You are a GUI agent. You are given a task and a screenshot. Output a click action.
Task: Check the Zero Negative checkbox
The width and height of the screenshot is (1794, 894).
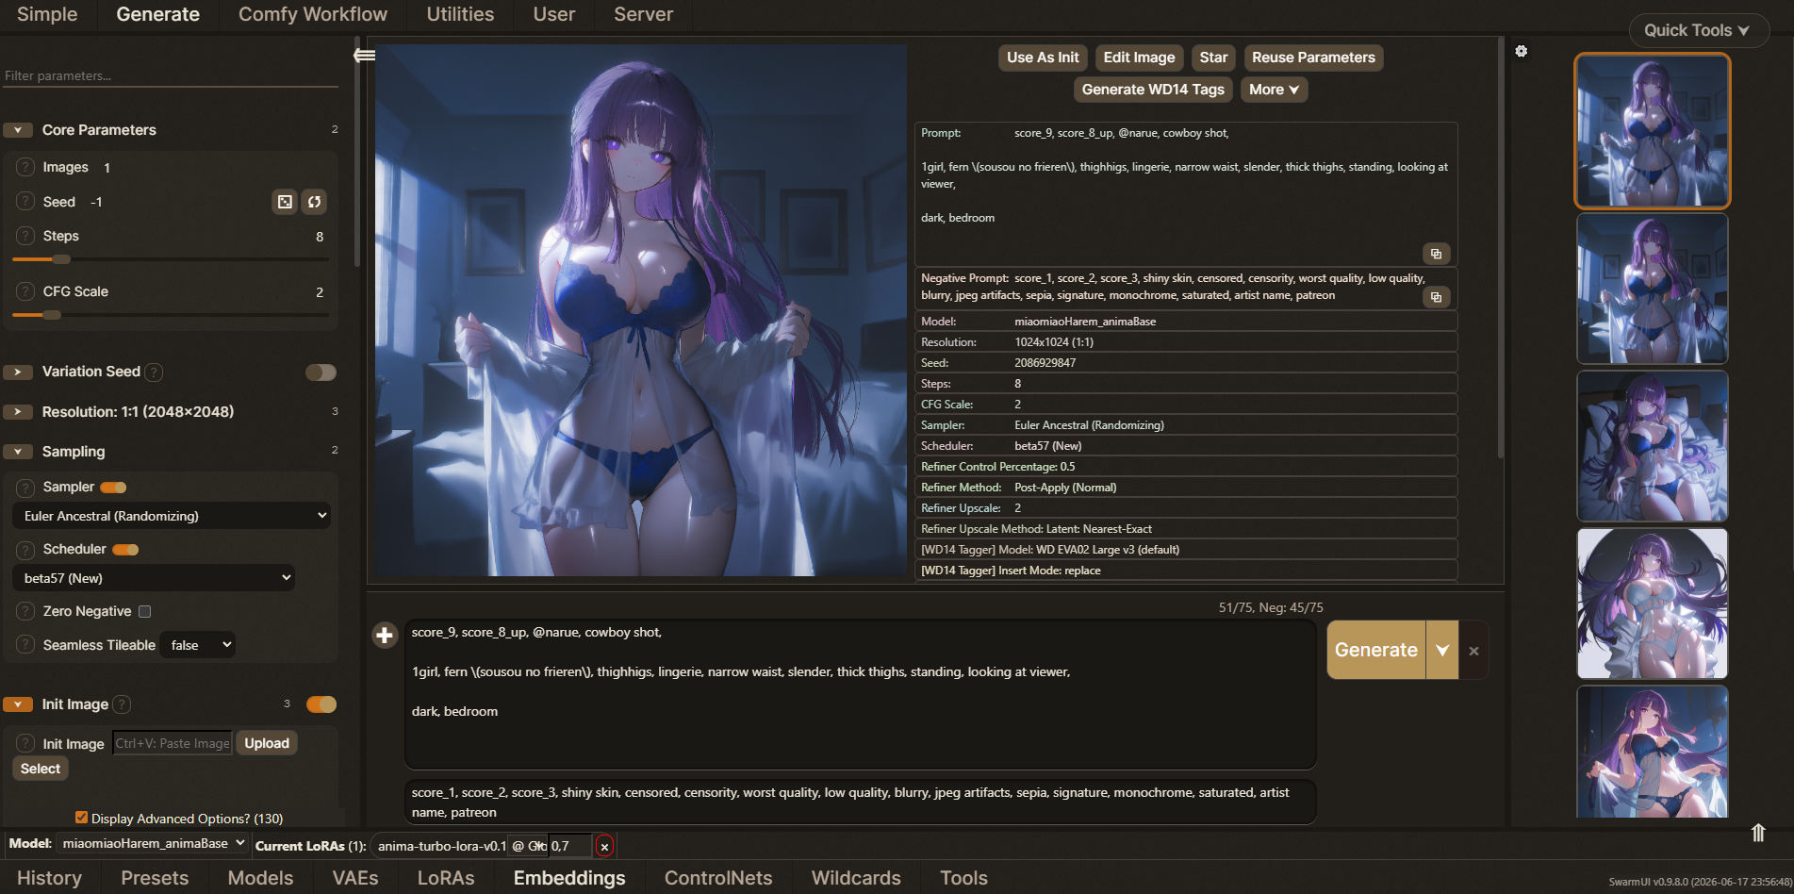click(x=145, y=611)
